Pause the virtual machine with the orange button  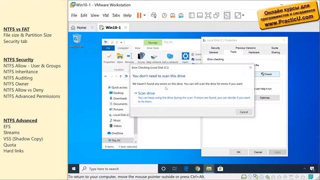(139, 15)
